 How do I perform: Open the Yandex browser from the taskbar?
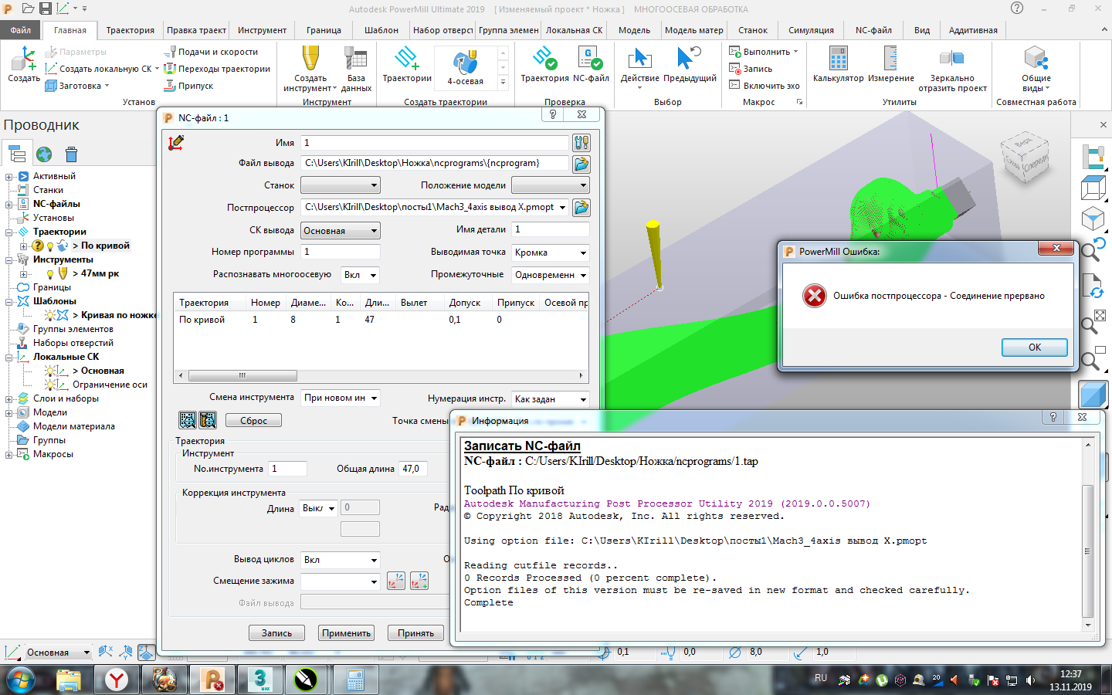(117, 680)
